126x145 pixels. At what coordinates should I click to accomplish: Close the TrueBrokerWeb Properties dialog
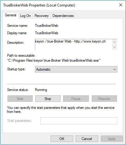point(121,5)
